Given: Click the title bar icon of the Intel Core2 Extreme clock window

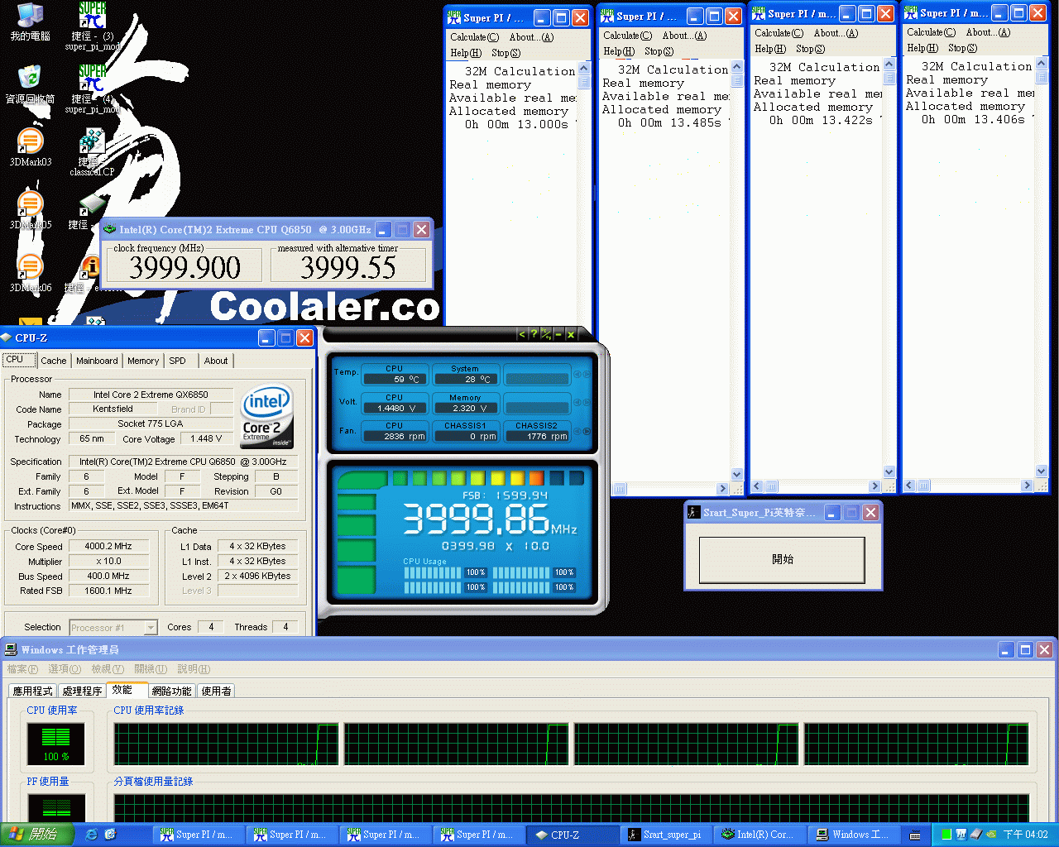Looking at the screenshot, I should [109, 229].
